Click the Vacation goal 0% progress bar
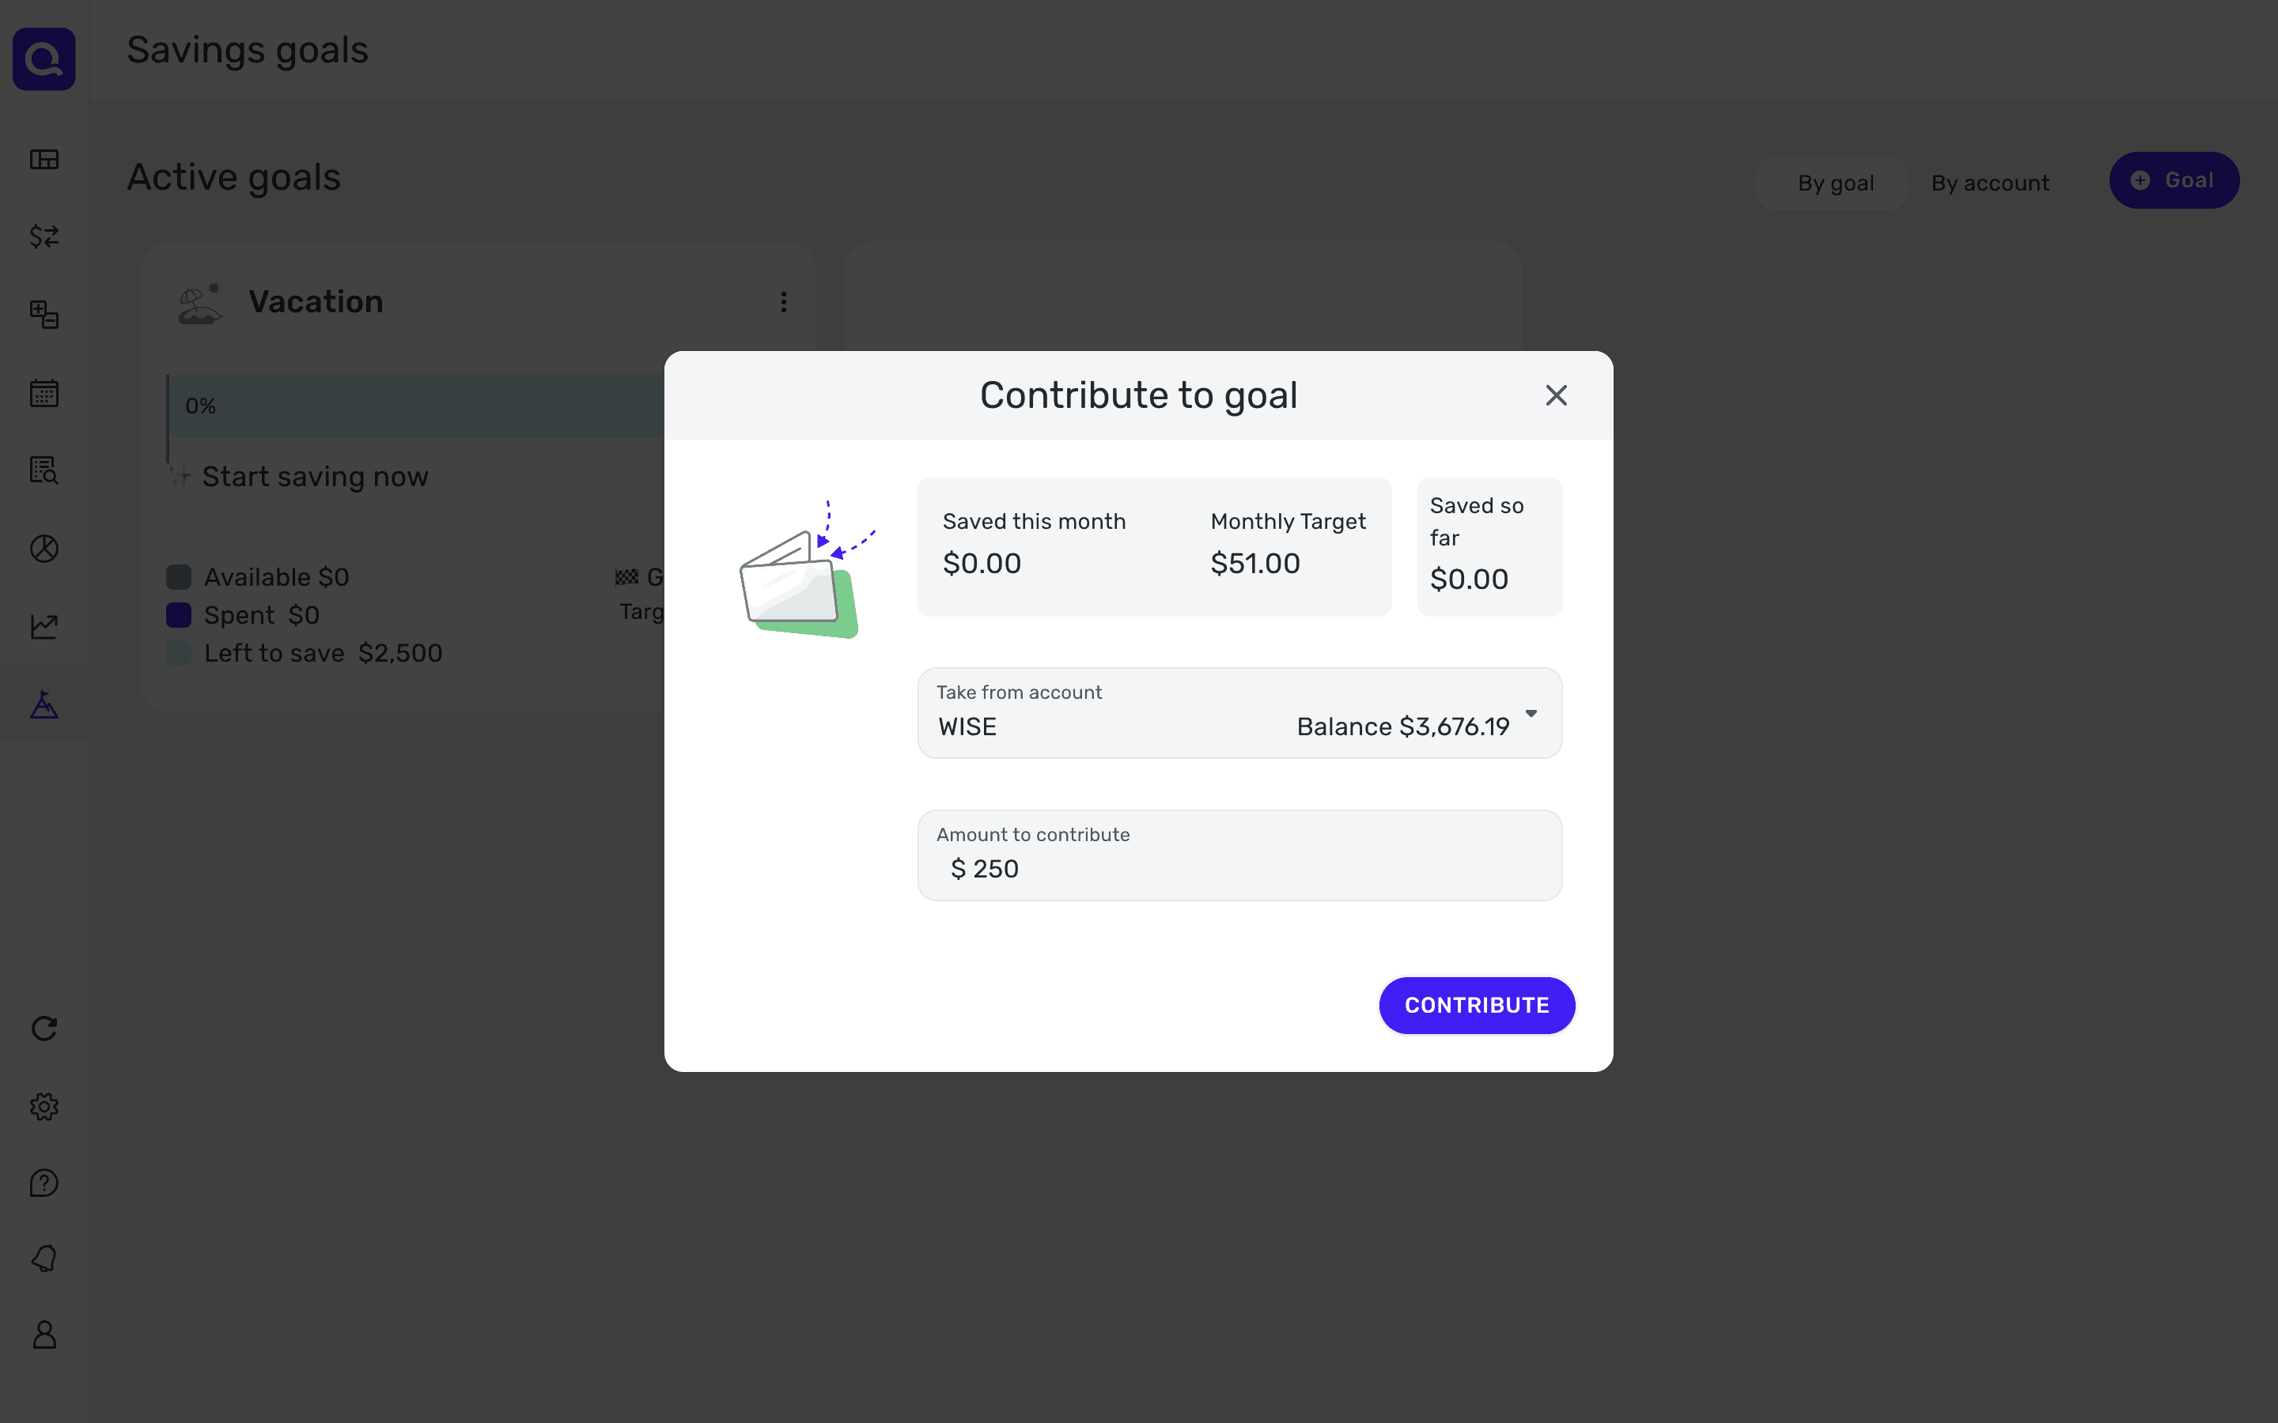The width and height of the screenshot is (2278, 1423). [x=414, y=406]
